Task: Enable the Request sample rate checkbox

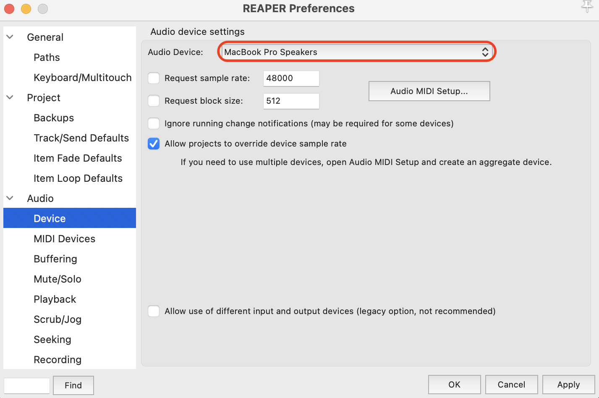Action: click(154, 78)
